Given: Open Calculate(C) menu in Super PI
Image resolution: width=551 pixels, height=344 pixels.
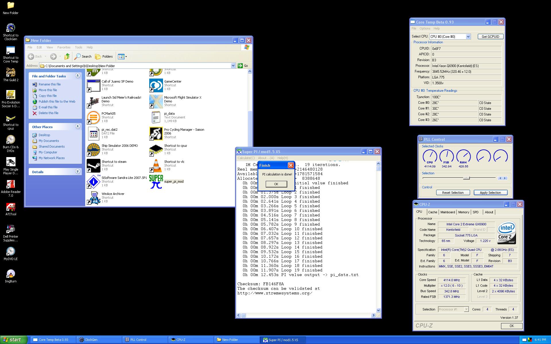Looking at the screenshot, I should (x=246, y=158).
